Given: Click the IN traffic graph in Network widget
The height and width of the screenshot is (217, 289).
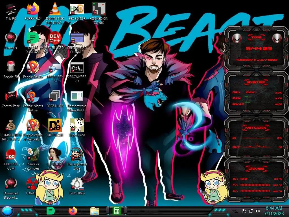Looking at the screenshot, I should point(257,138).
